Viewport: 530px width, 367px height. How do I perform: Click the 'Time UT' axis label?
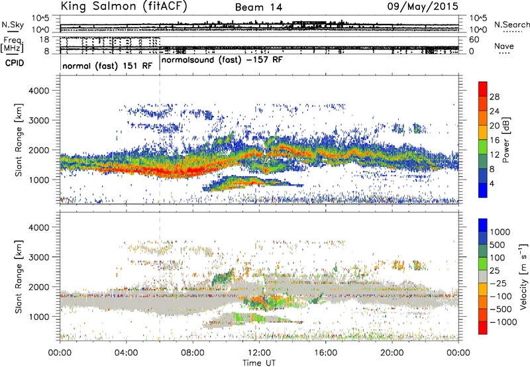pos(259,363)
